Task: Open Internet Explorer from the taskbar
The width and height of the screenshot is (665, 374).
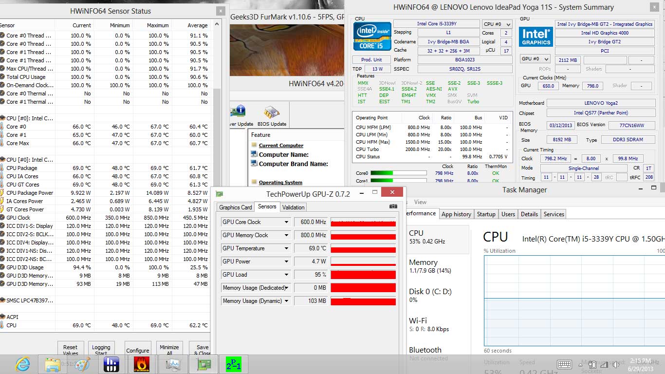Action: tap(22, 364)
